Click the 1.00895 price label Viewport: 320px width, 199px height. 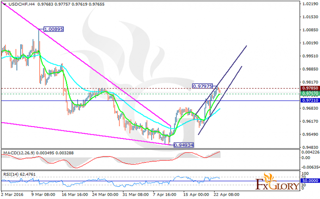(54, 29)
